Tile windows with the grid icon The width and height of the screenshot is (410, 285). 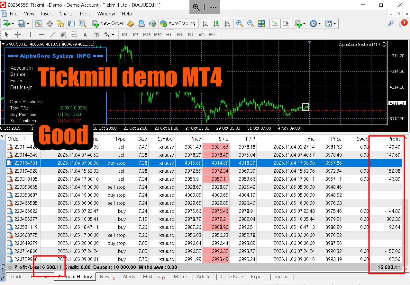pos(261,23)
